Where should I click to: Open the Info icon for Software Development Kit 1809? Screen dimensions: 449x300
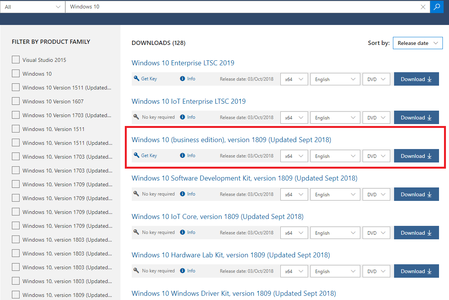pyautogui.click(x=182, y=194)
